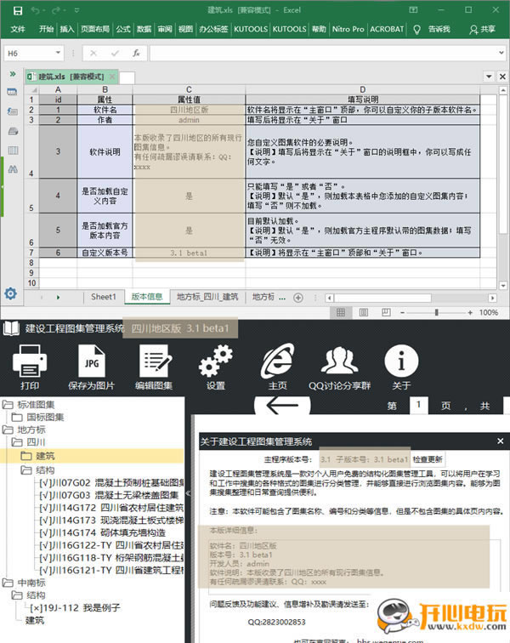Open the QQ discussion group icon
Screen dimensions: 510x643
[x=339, y=360]
